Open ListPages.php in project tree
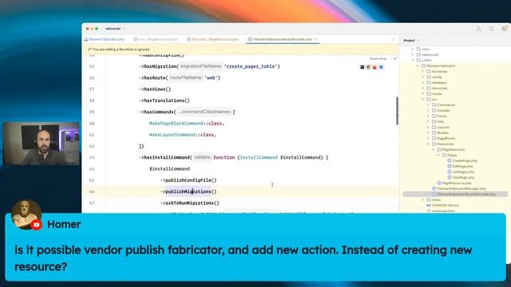The width and height of the screenshot is (511, 287). 461,172
